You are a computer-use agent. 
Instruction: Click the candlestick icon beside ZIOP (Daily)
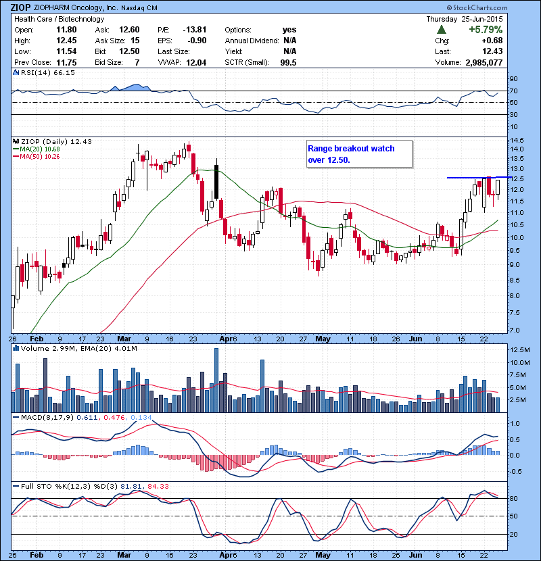[16, 142]
